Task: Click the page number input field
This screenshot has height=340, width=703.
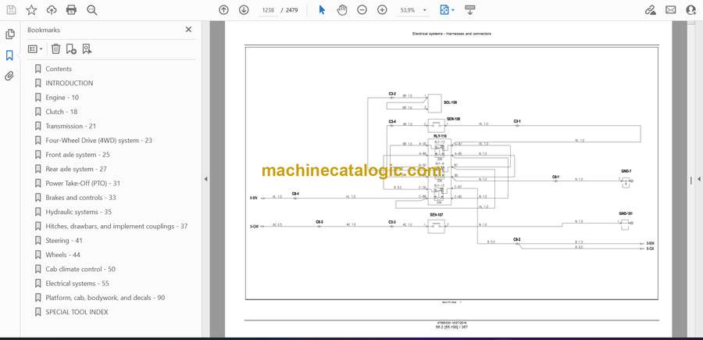Action: coord(269,10)
